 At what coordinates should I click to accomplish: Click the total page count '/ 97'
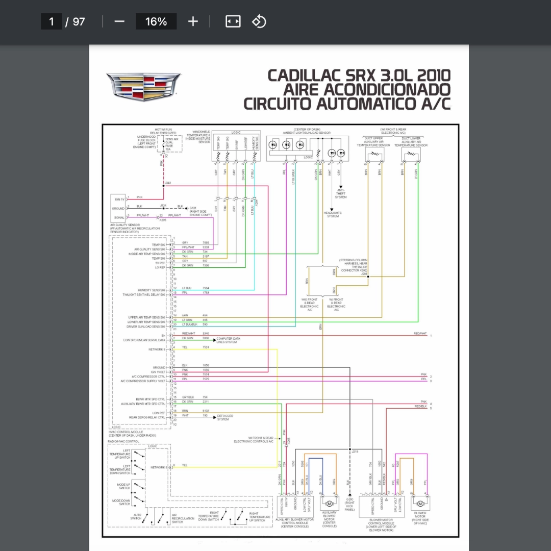(x=76, y=22)
